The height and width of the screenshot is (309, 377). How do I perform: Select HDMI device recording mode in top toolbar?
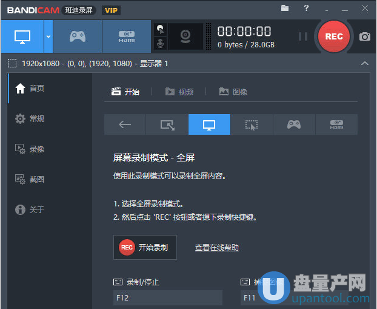pyautogui.click(x=126, y=36)
